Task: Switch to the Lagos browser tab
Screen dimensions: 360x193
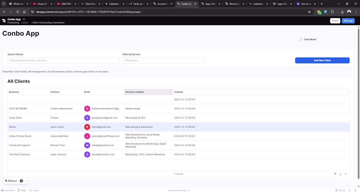Action: (x=282, y=4)
